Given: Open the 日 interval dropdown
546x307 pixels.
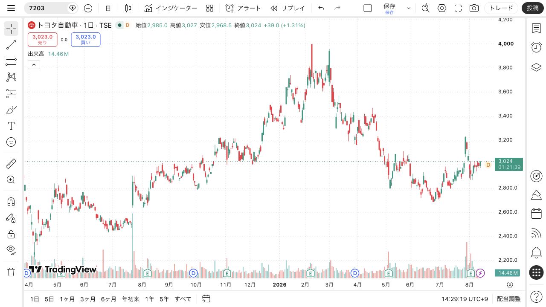Looking at the screenshot, I should click(108, 8).
